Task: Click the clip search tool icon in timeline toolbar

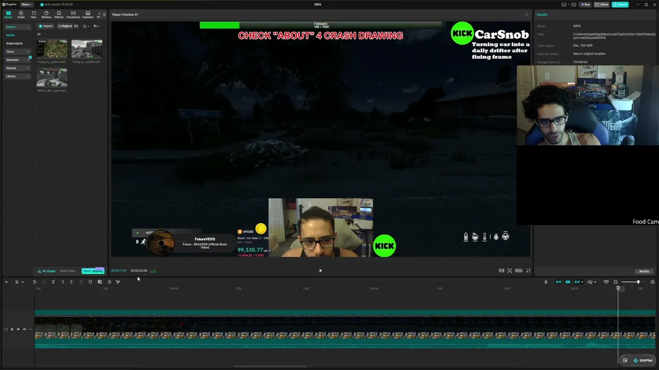Action: (x=100, y=282)
